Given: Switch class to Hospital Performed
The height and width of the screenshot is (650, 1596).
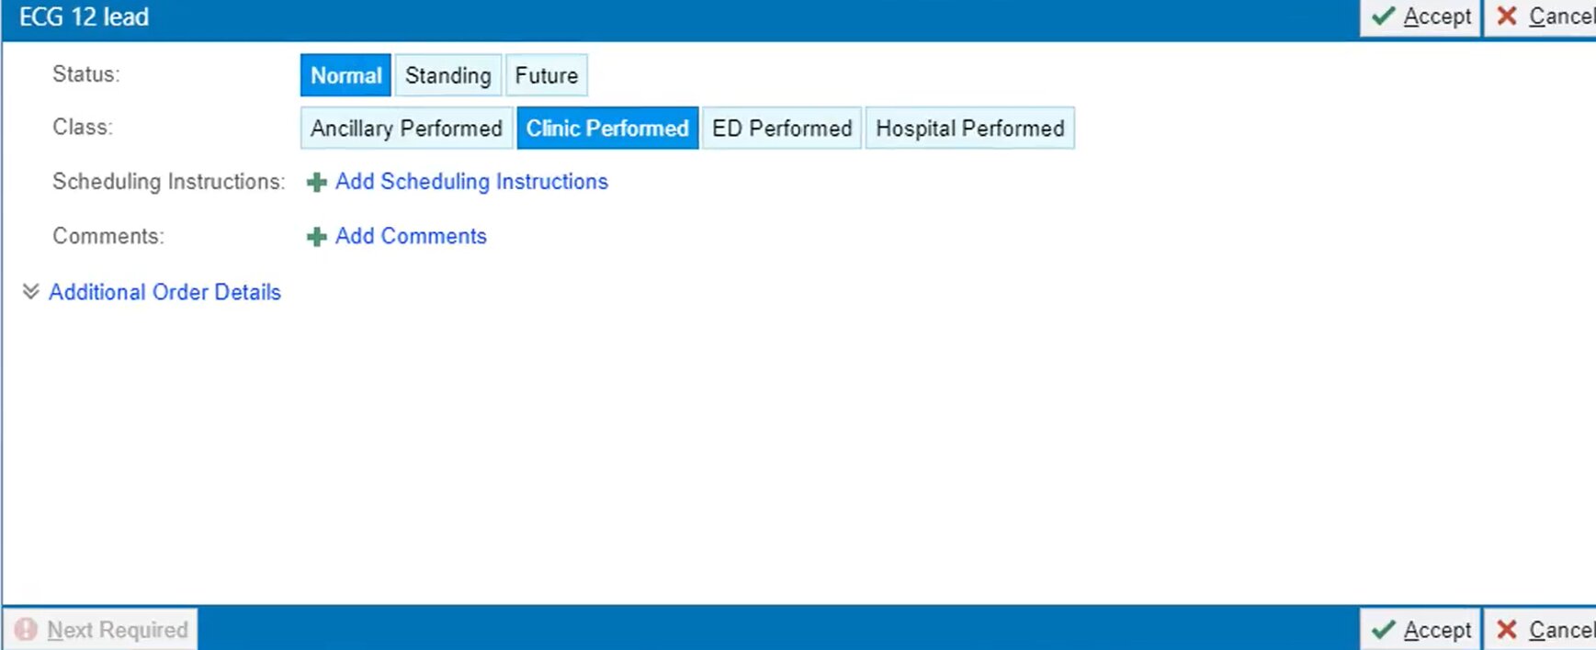Looking at the screenshot, I should (969, 129).
